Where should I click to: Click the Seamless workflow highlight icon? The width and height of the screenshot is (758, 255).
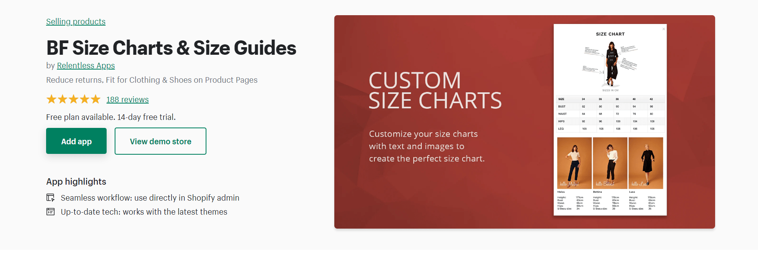51,198
